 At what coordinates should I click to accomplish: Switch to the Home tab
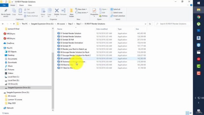click(x=13, y=5)
